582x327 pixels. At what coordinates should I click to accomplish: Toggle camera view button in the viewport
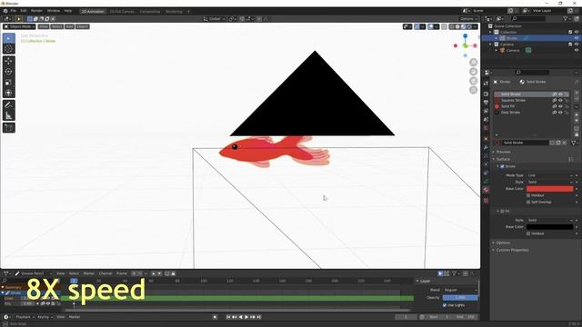473,81
